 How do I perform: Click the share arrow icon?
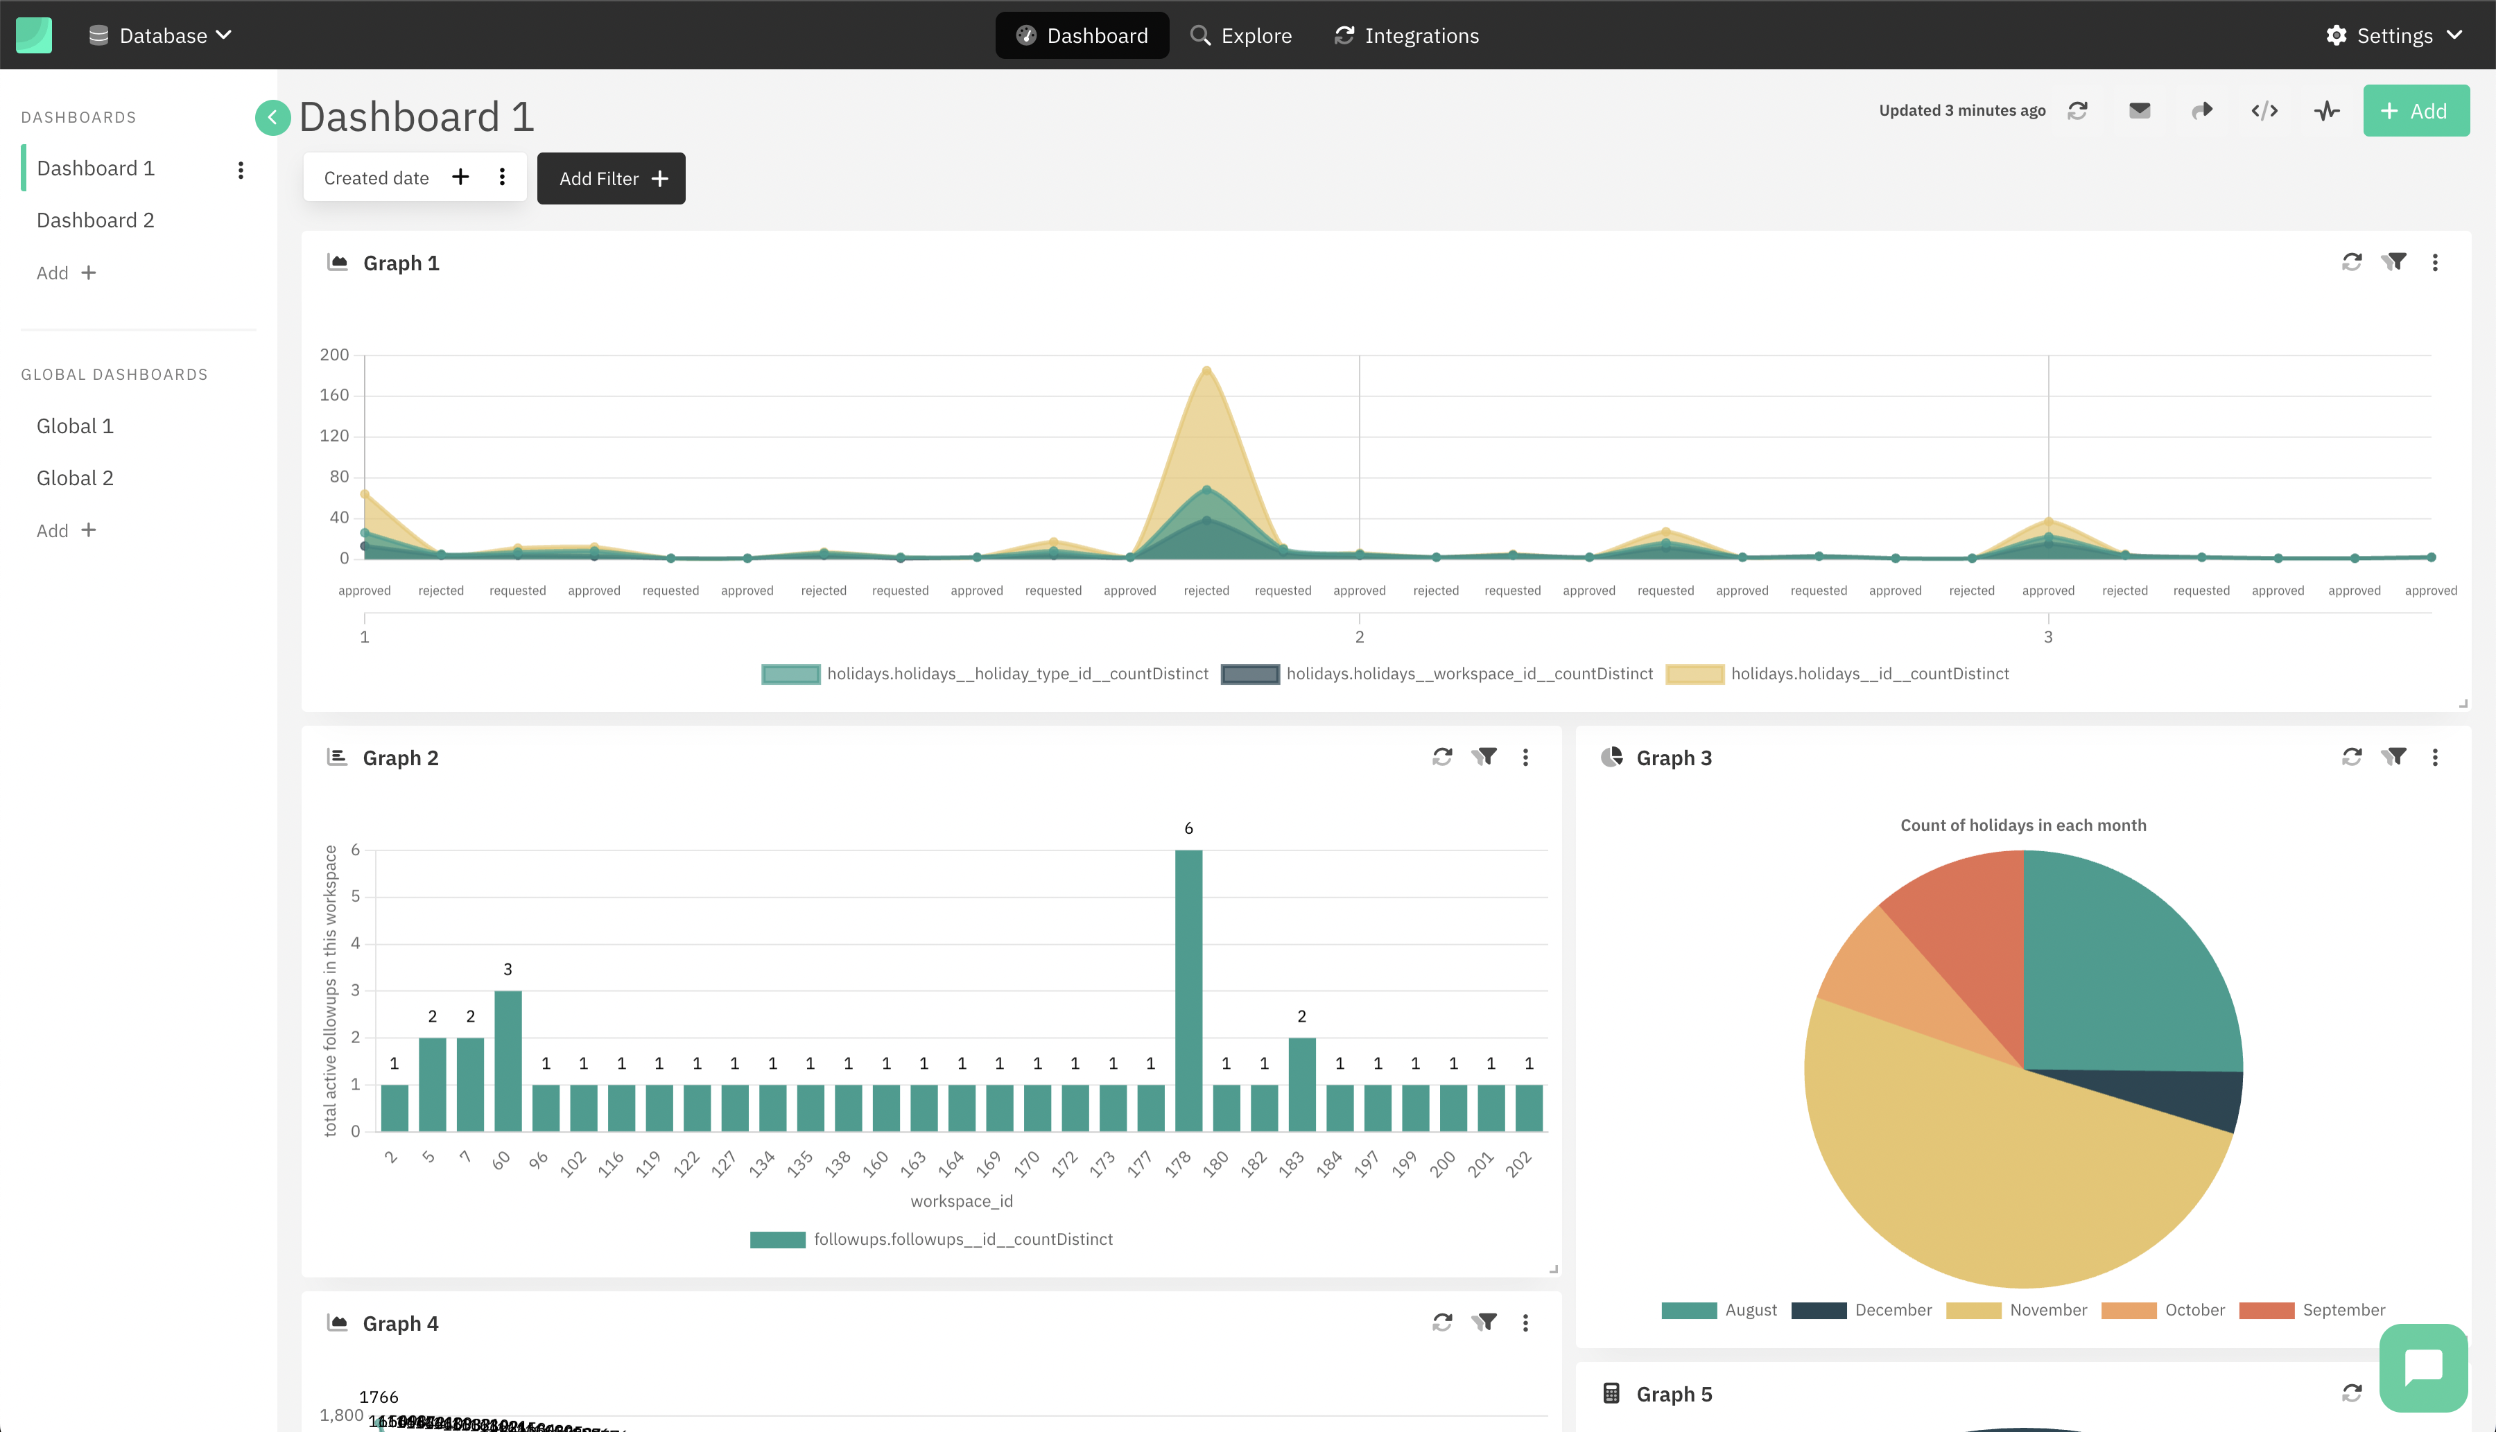(x=2203, y=110)
